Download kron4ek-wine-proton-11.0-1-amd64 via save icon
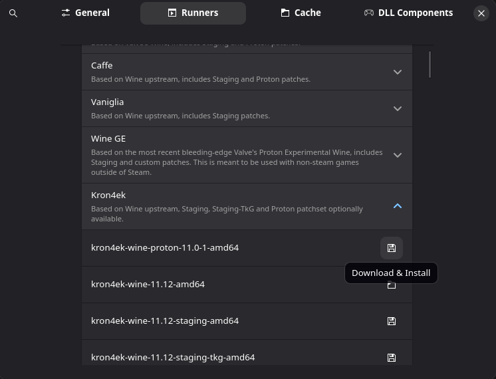This screenshot has width=496, height=379. coord(392,248)
